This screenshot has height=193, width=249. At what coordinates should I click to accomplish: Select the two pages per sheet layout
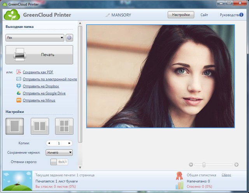pyautogui.click(x=40, y=126)
